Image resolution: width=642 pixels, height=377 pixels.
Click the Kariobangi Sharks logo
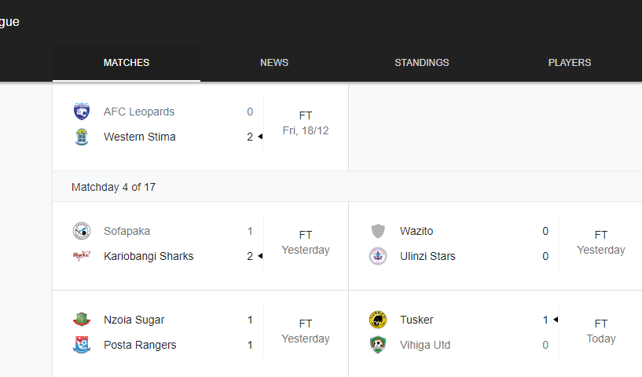[82, 256]
